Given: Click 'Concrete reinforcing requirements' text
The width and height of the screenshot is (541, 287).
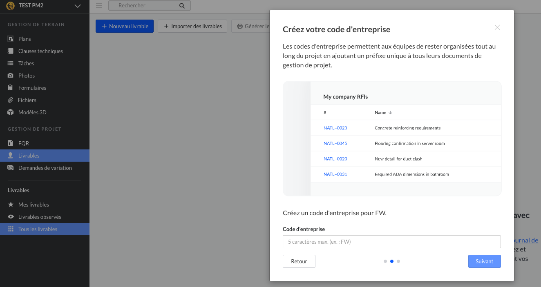Looking at the screenshot, I should pos(407,128).
